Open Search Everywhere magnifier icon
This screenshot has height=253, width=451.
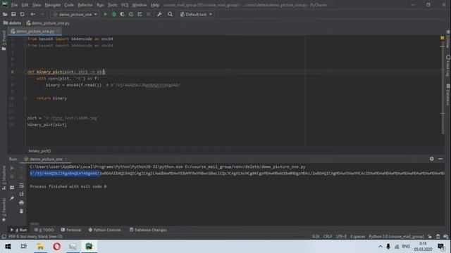[x=170, y=14]
